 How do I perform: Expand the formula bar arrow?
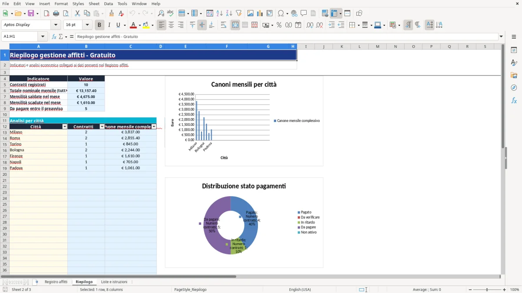tap(501, 37)
